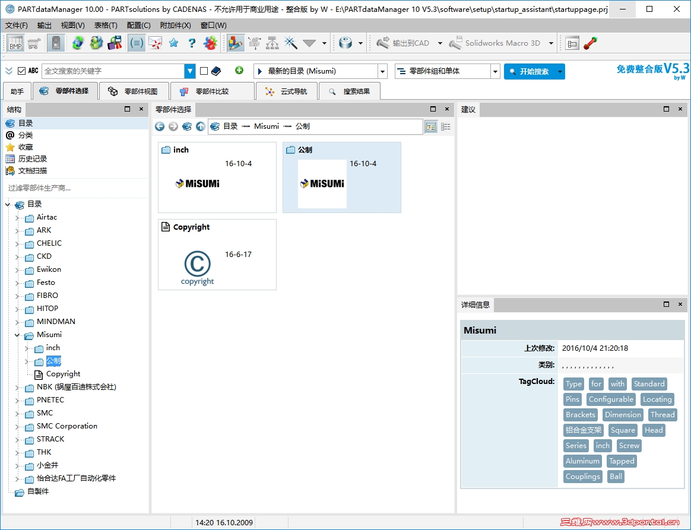Click the colored blocks with pencil icon
Screen dimensions: 691x530
235,43
